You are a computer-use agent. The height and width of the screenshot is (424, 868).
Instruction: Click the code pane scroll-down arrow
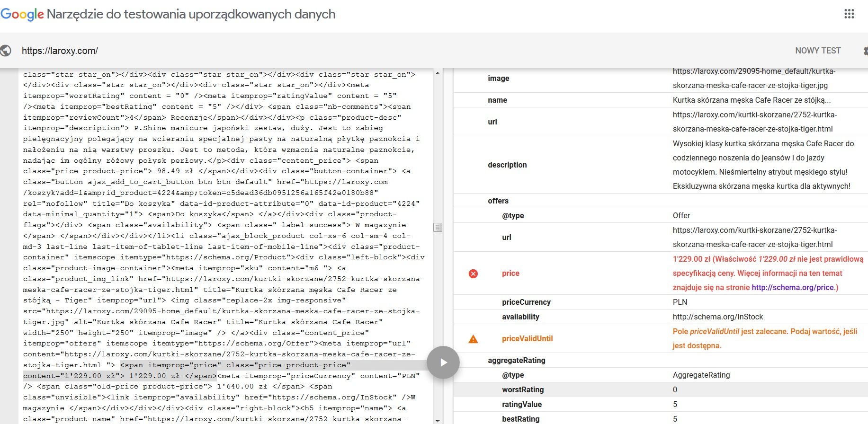tap(438, 420)
